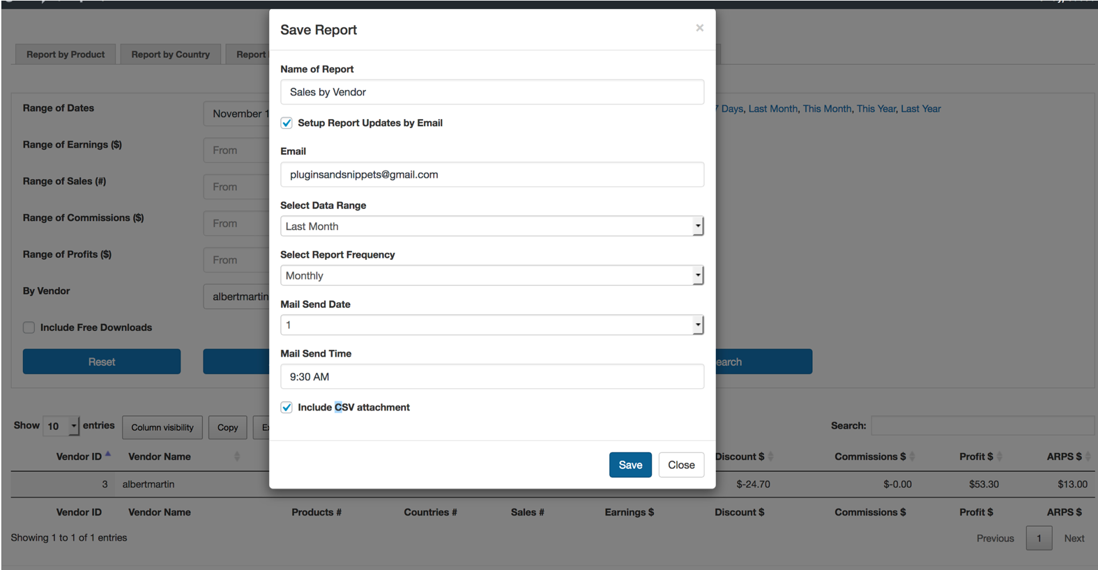Viewport: 1098px width, 570px height.
Task: Go to page 1
Action: pyautogui.click(x=1039, y=538)
